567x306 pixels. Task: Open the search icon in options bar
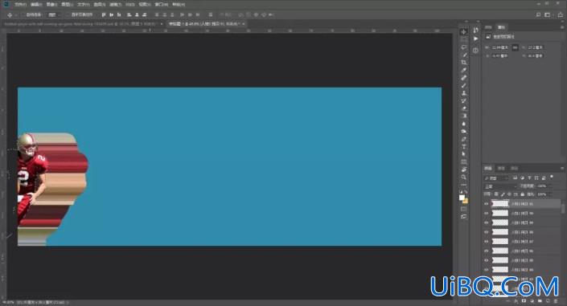[538, 14]
